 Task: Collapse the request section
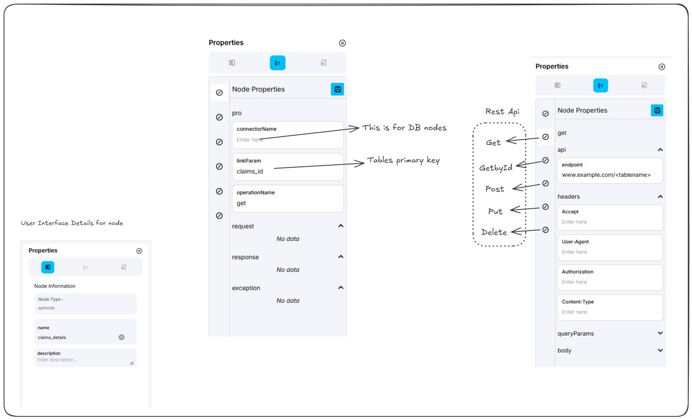click(x=341, y=226)
